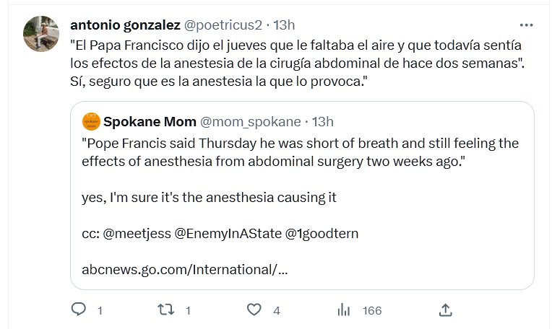Open tweet analytics bar chart icon
552x329 pixels.
coord(344,310)
